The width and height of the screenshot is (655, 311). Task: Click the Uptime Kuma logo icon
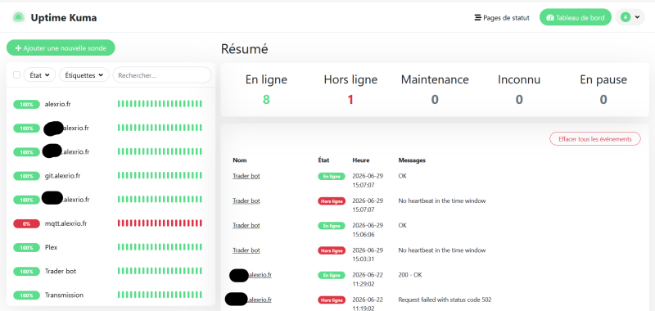point(18,17)
